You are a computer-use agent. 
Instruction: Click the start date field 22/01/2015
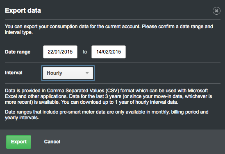tap(60, 52)
